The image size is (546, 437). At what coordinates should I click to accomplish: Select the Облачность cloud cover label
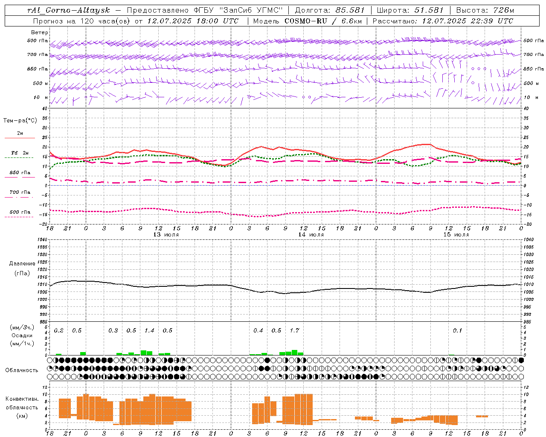[x=22, y=370]
